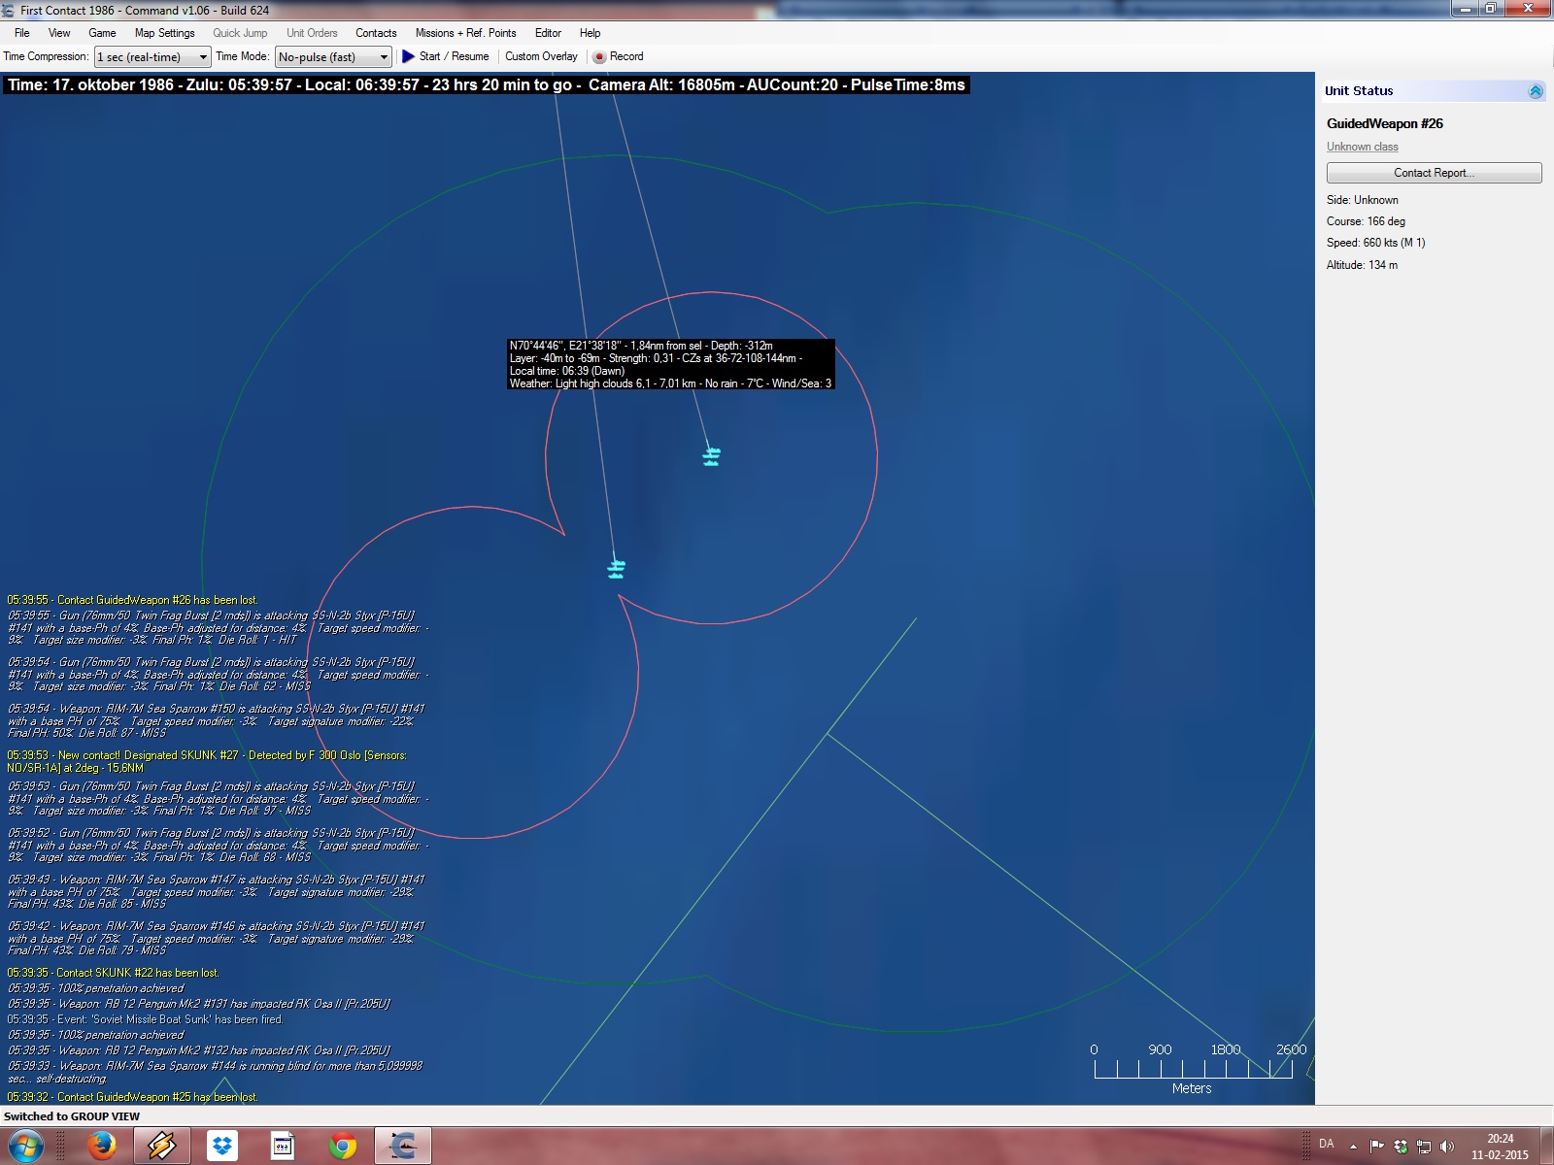The image size is (1554, 1165).
Task: Select the lower ship unit on the map
Action: 616,569
